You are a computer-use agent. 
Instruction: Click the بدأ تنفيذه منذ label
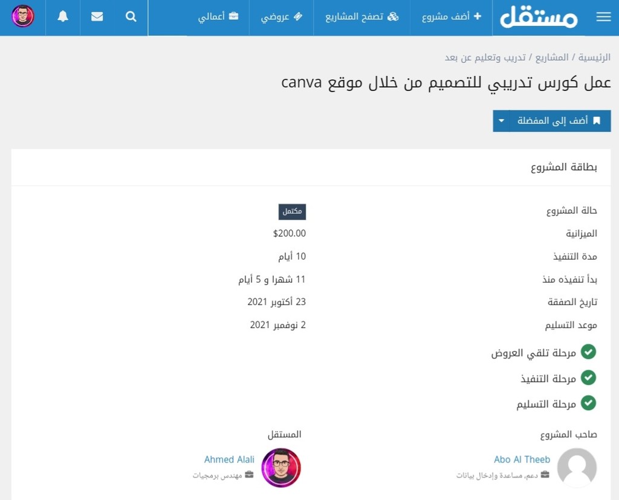click(569, 280)
